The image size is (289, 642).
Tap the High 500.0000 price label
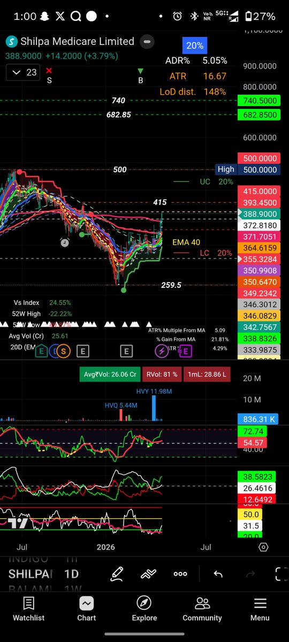[x=248, y=169]
